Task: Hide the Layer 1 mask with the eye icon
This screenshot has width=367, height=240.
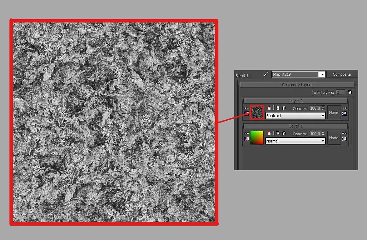Action: pos(344,133)
